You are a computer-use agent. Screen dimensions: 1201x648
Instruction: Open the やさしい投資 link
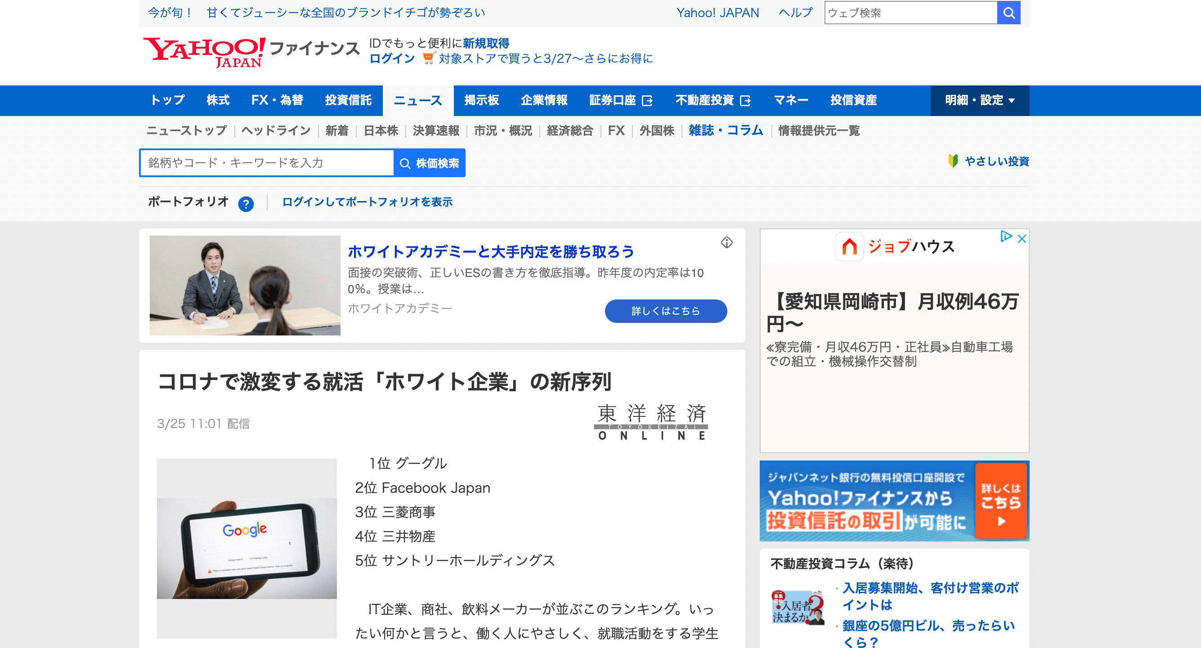(997, 161)
